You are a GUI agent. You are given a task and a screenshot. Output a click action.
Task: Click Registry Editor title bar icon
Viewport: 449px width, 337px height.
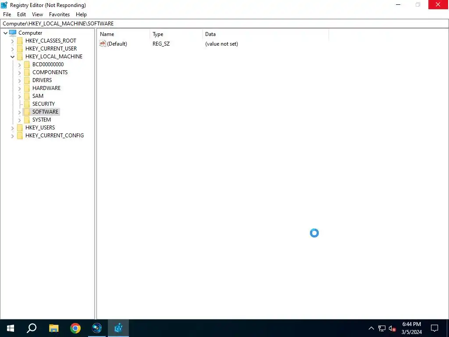4,5
